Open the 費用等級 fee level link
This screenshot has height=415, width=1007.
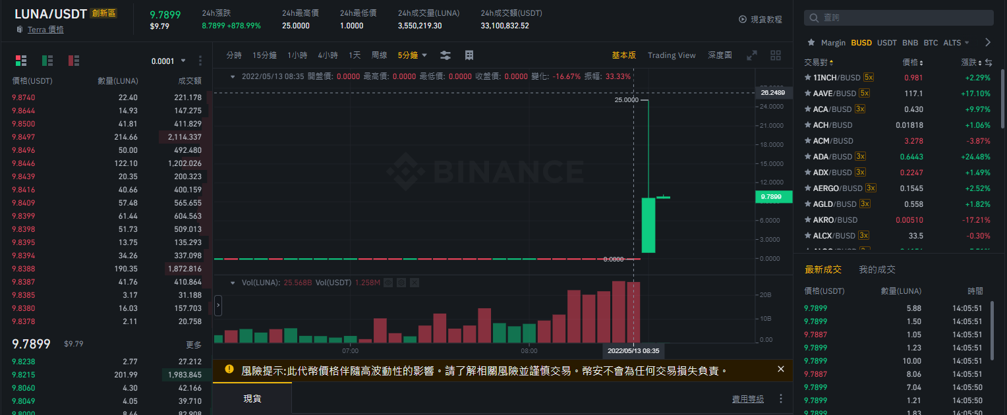(x=748, y=399)
